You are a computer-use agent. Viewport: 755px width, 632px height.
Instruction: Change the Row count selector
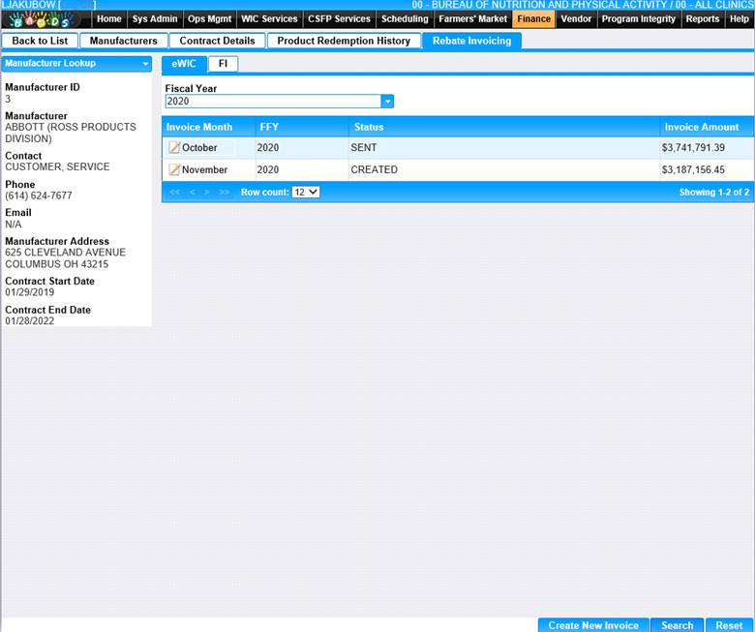coord(306,192)
